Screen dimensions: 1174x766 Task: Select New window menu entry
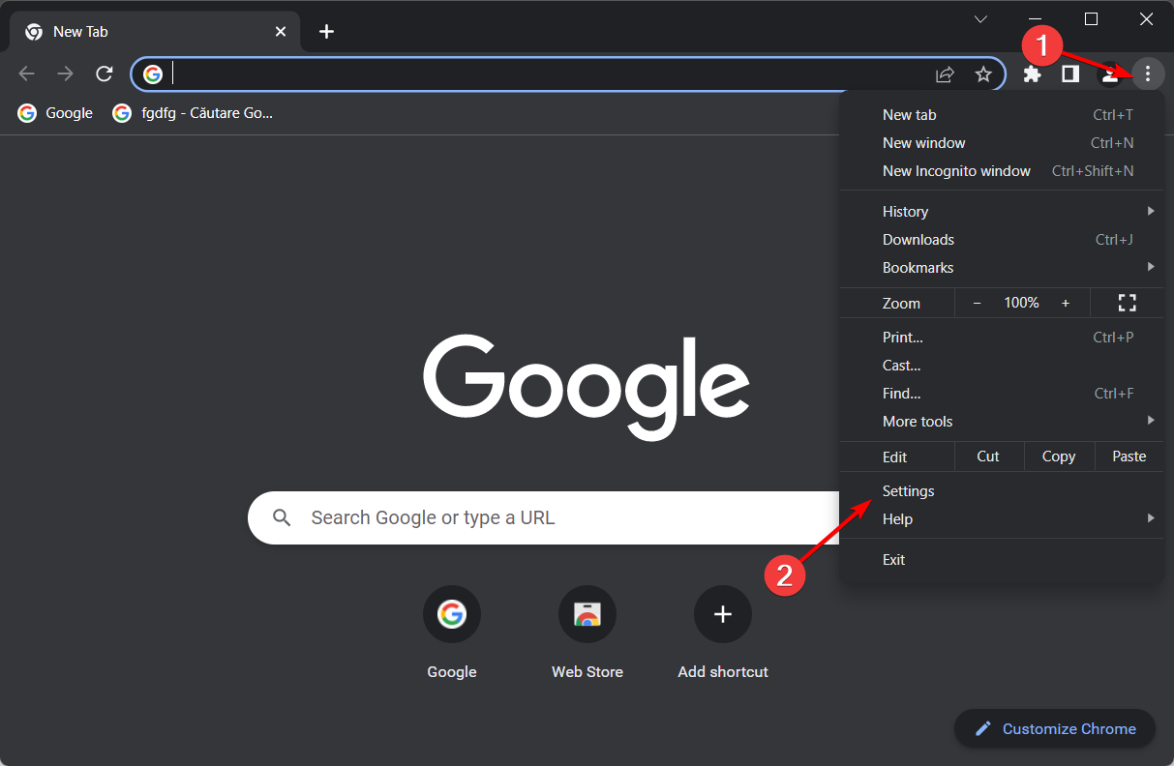(1002, 142)
